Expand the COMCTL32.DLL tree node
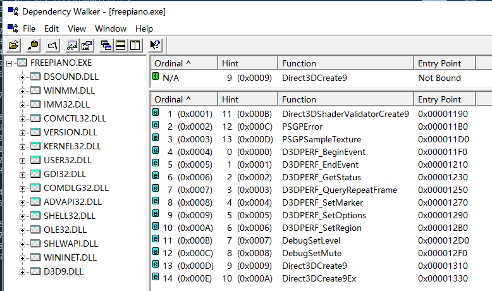 tap(22, 119)
